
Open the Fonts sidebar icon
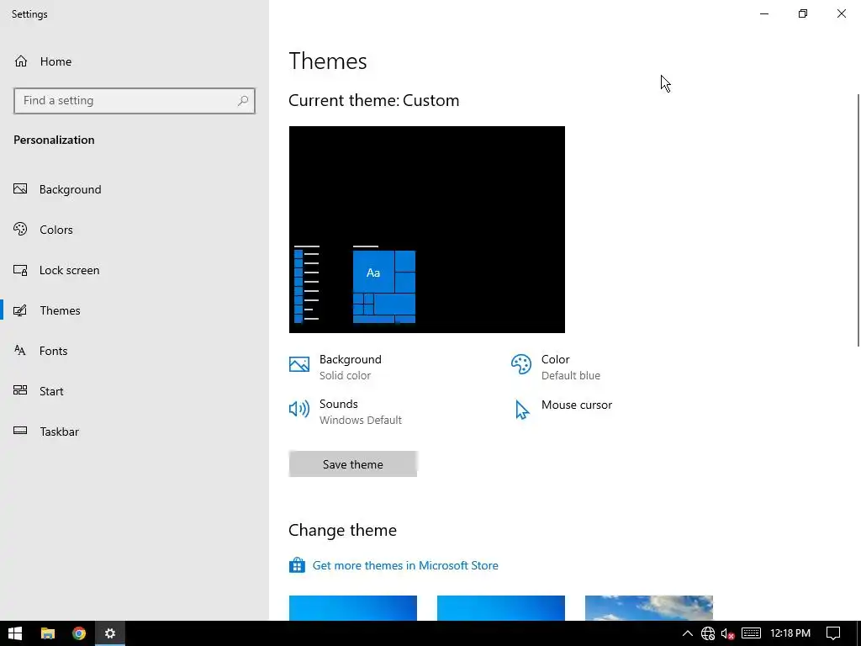coord(20,351)
